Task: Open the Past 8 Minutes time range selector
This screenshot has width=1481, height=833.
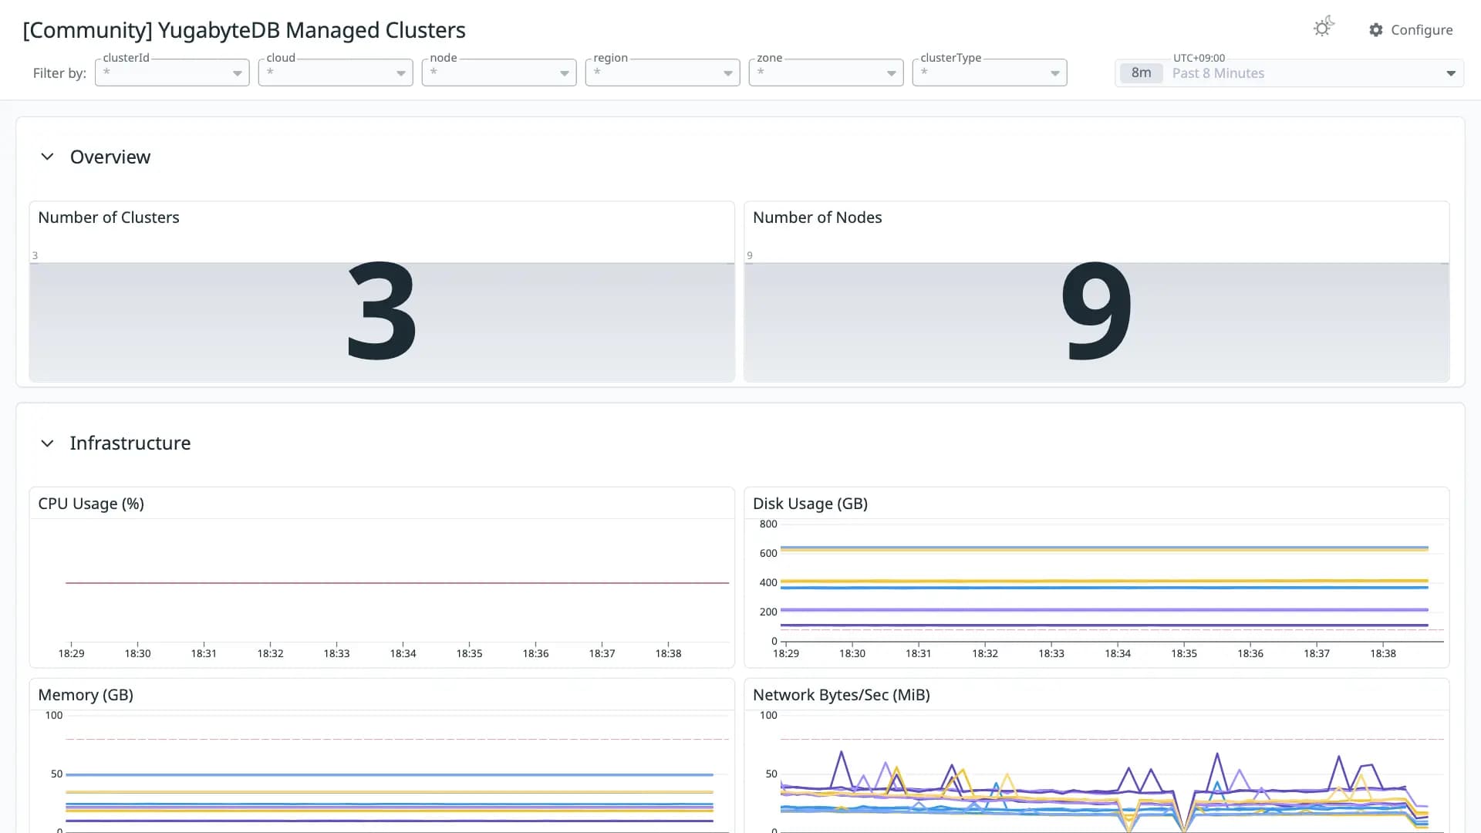Action: point(1289,73)
